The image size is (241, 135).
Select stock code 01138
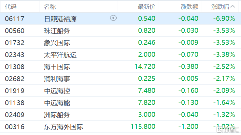click(15, 103)
